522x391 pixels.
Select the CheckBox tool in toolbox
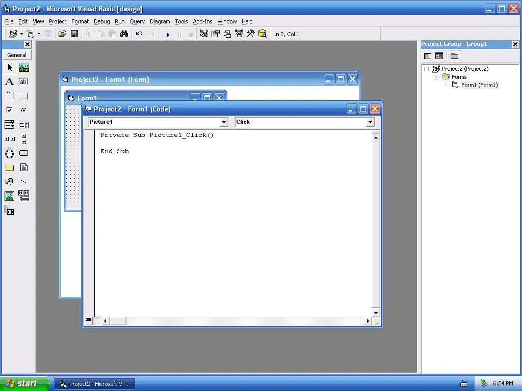[x=10, y=110]
